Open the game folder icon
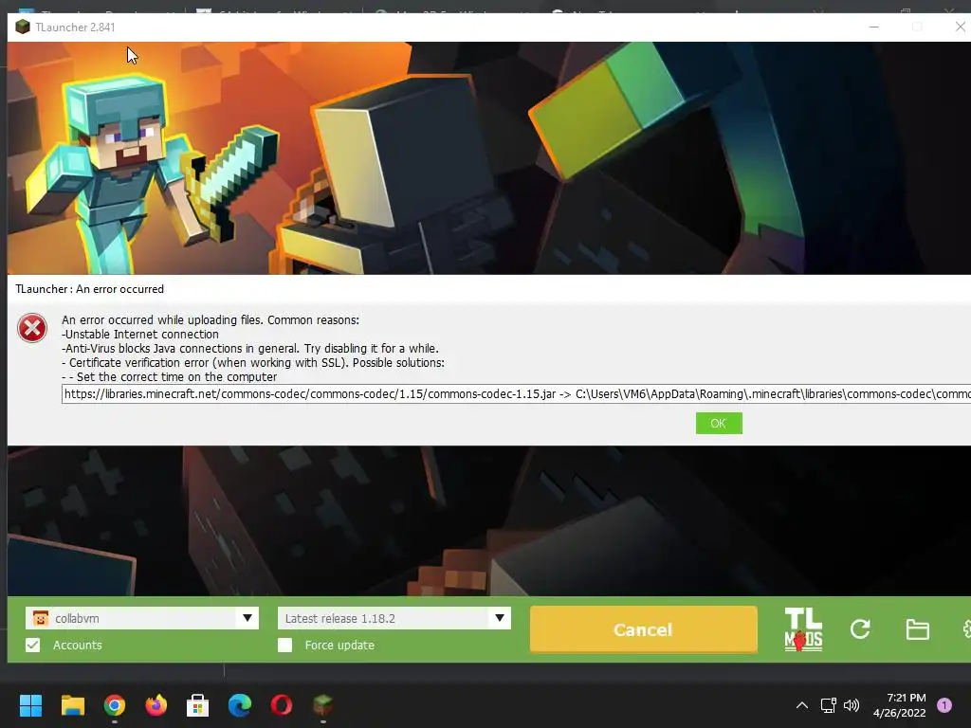This screenshot has width=971, height=728. 917,629
